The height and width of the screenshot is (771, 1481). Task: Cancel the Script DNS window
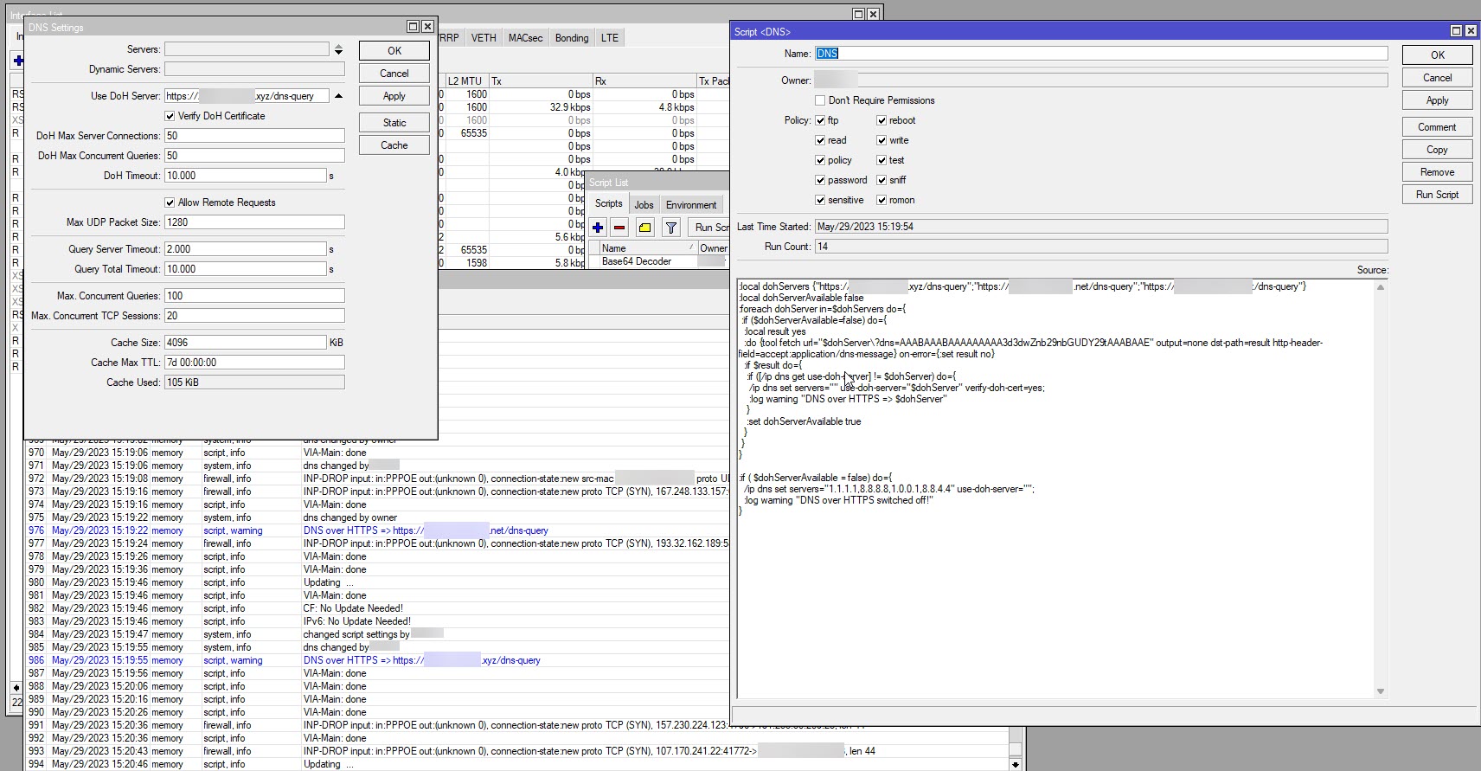click(x=1438, y=78)
